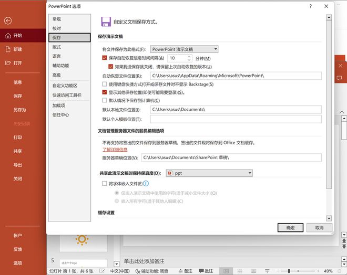Increase autosave minutes with up spinner
347x275 pixels.
(189, 57)
